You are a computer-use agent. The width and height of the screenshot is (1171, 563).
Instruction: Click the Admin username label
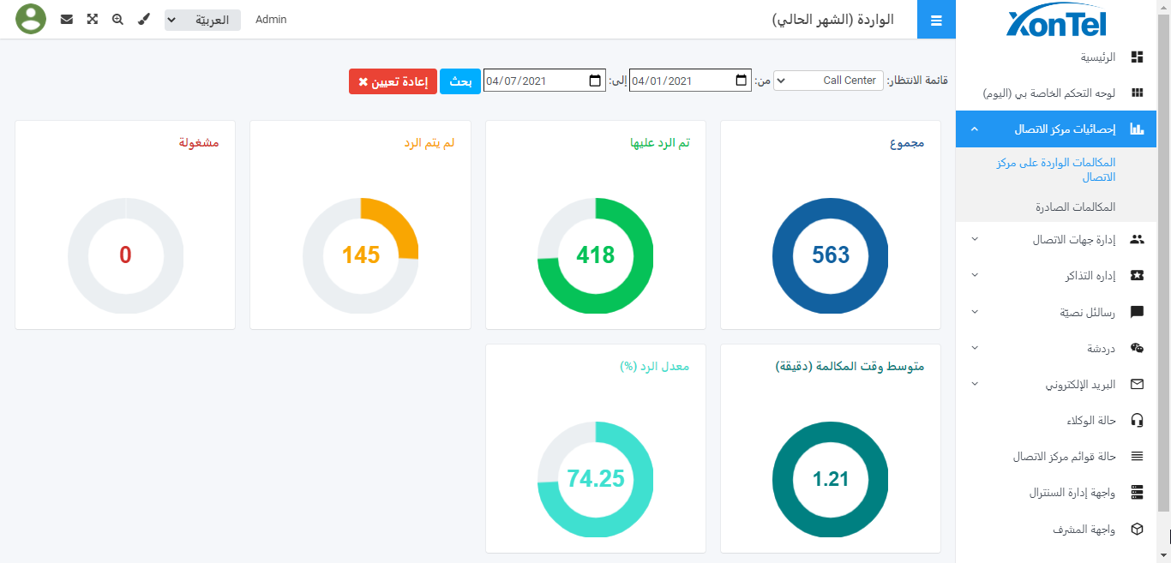click(x=271, y=20)
